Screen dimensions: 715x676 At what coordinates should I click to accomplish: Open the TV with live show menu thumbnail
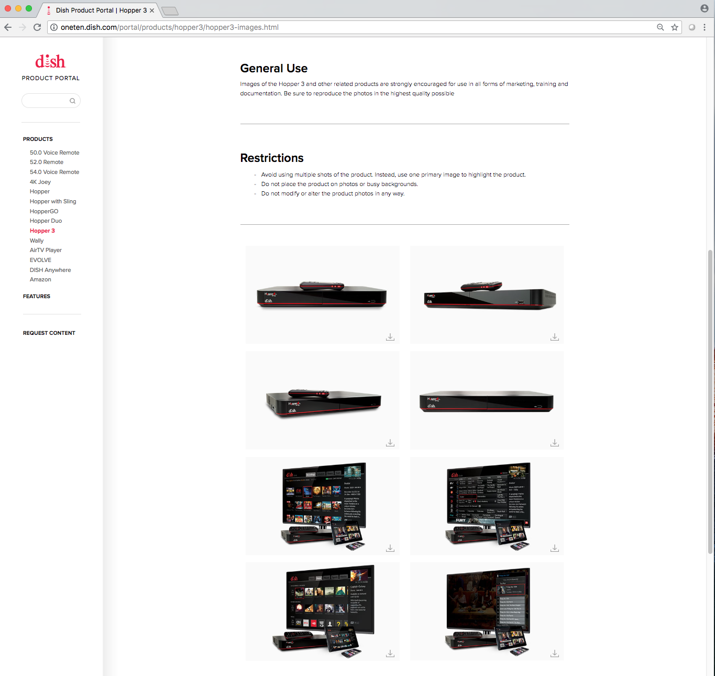(x=487, y=611)
